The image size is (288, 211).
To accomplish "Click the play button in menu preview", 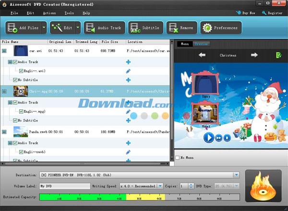I will (x=209, y=138).
